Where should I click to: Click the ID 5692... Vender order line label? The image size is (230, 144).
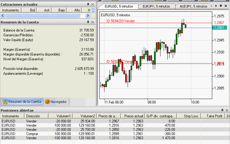[x=120, y=61]
